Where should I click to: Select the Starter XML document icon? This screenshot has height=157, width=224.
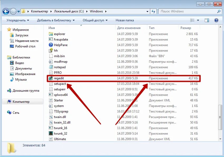[51, 100]
